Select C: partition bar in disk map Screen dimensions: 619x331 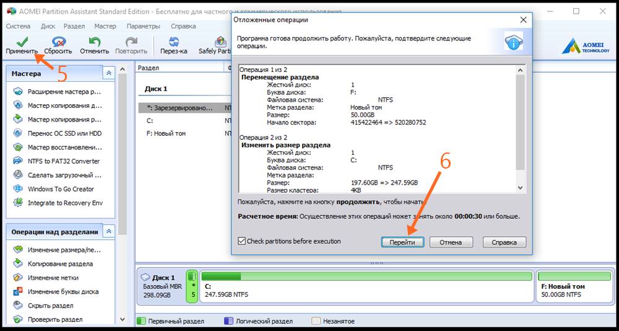(366, 287)
